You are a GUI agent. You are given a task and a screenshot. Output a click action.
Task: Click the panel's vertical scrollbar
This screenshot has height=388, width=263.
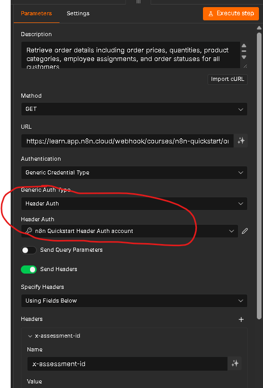click(x=259, y=175)
